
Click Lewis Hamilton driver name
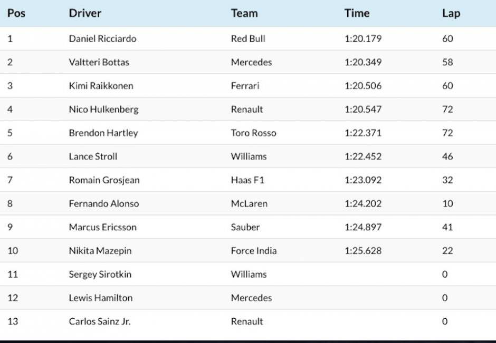(x=101, y=298)
